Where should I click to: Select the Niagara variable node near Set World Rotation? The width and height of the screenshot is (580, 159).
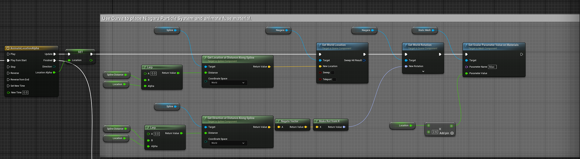tap(364, 30)
